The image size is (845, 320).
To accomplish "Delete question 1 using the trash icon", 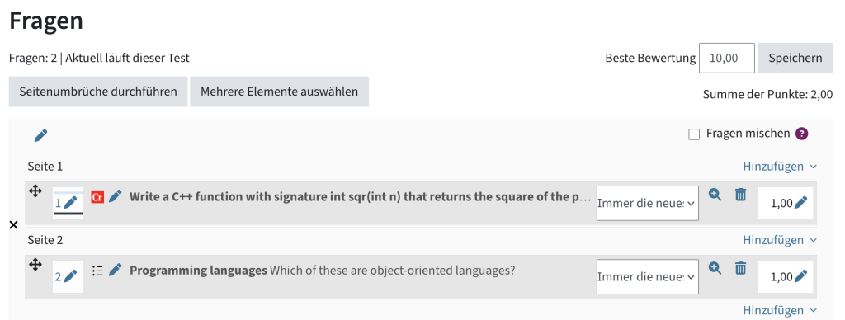I will click(x=741, y=195).
